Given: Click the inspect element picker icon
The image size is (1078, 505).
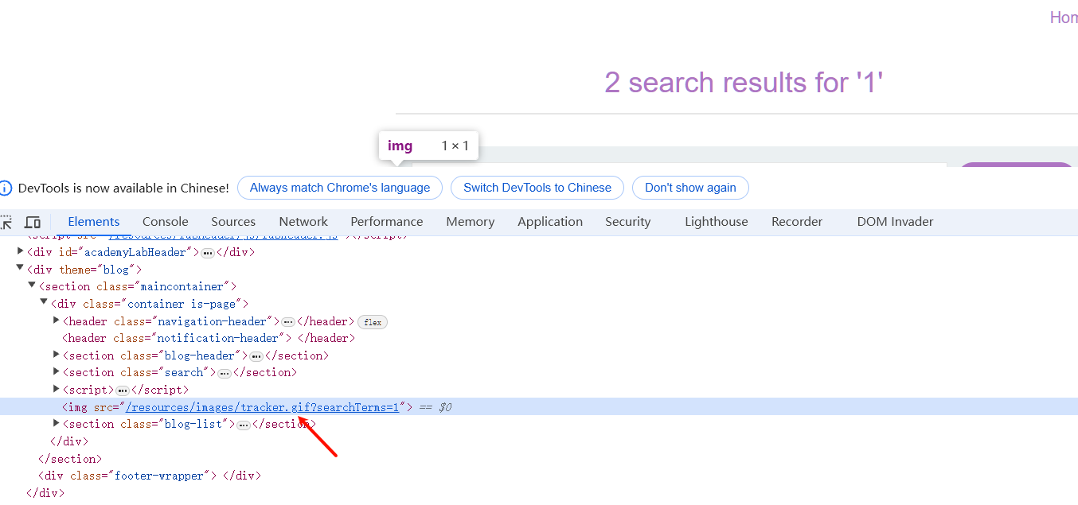Looking at the screenshot, I should [6, 223].
